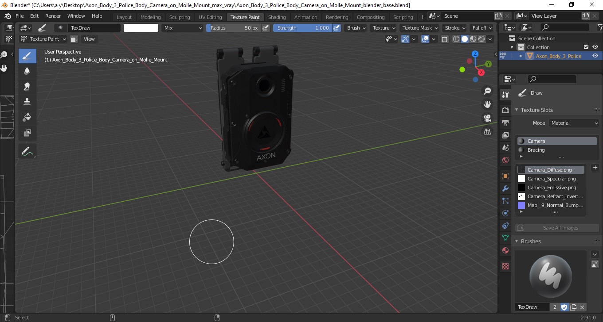Click the viewport zoom magnifier icon

point(487,91)
